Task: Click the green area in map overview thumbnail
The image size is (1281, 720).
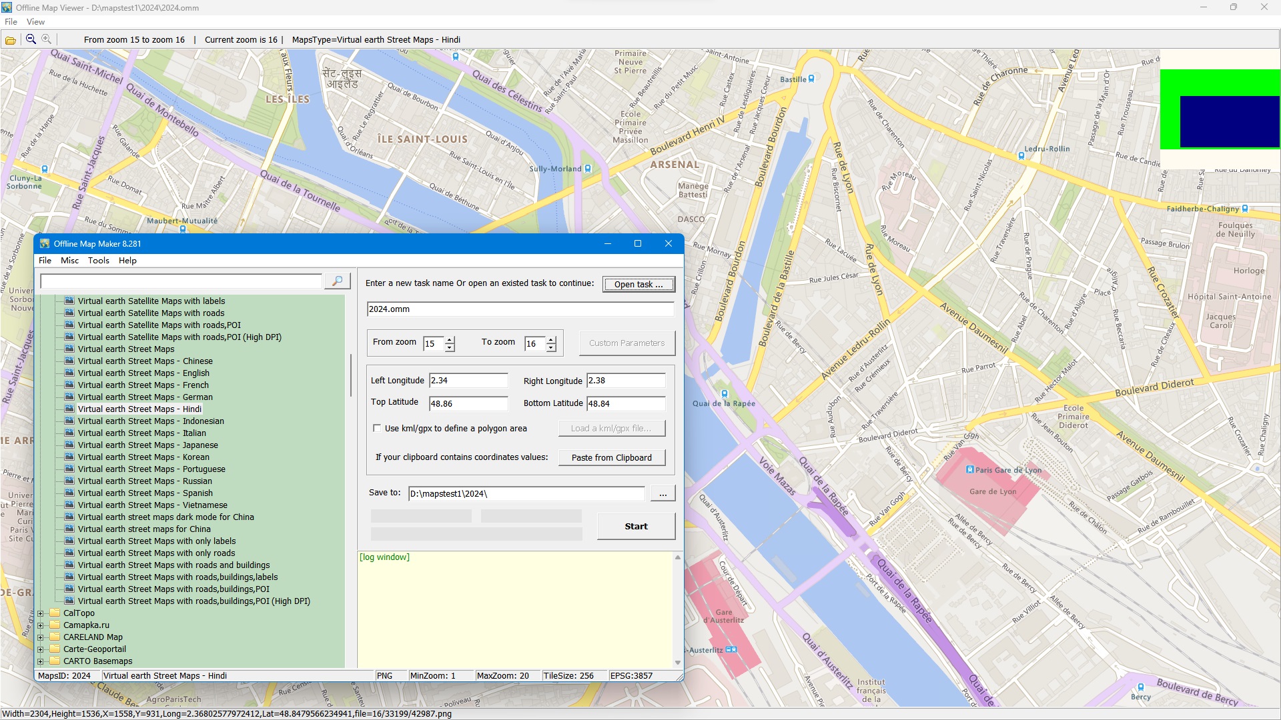Action: [1220, 82]
